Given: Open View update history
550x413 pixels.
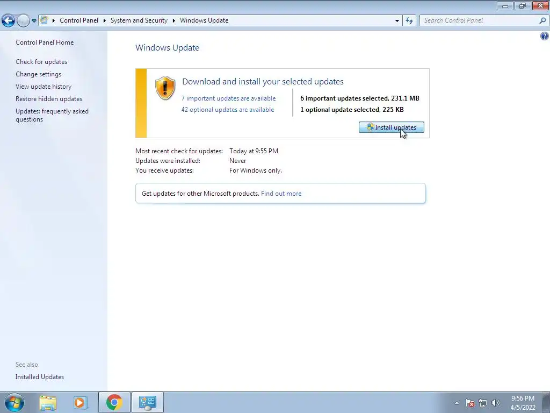Looking at the screenshot, I should pos(44,87).
